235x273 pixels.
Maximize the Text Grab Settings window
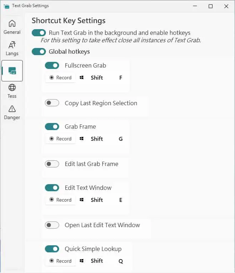point(210,6)
